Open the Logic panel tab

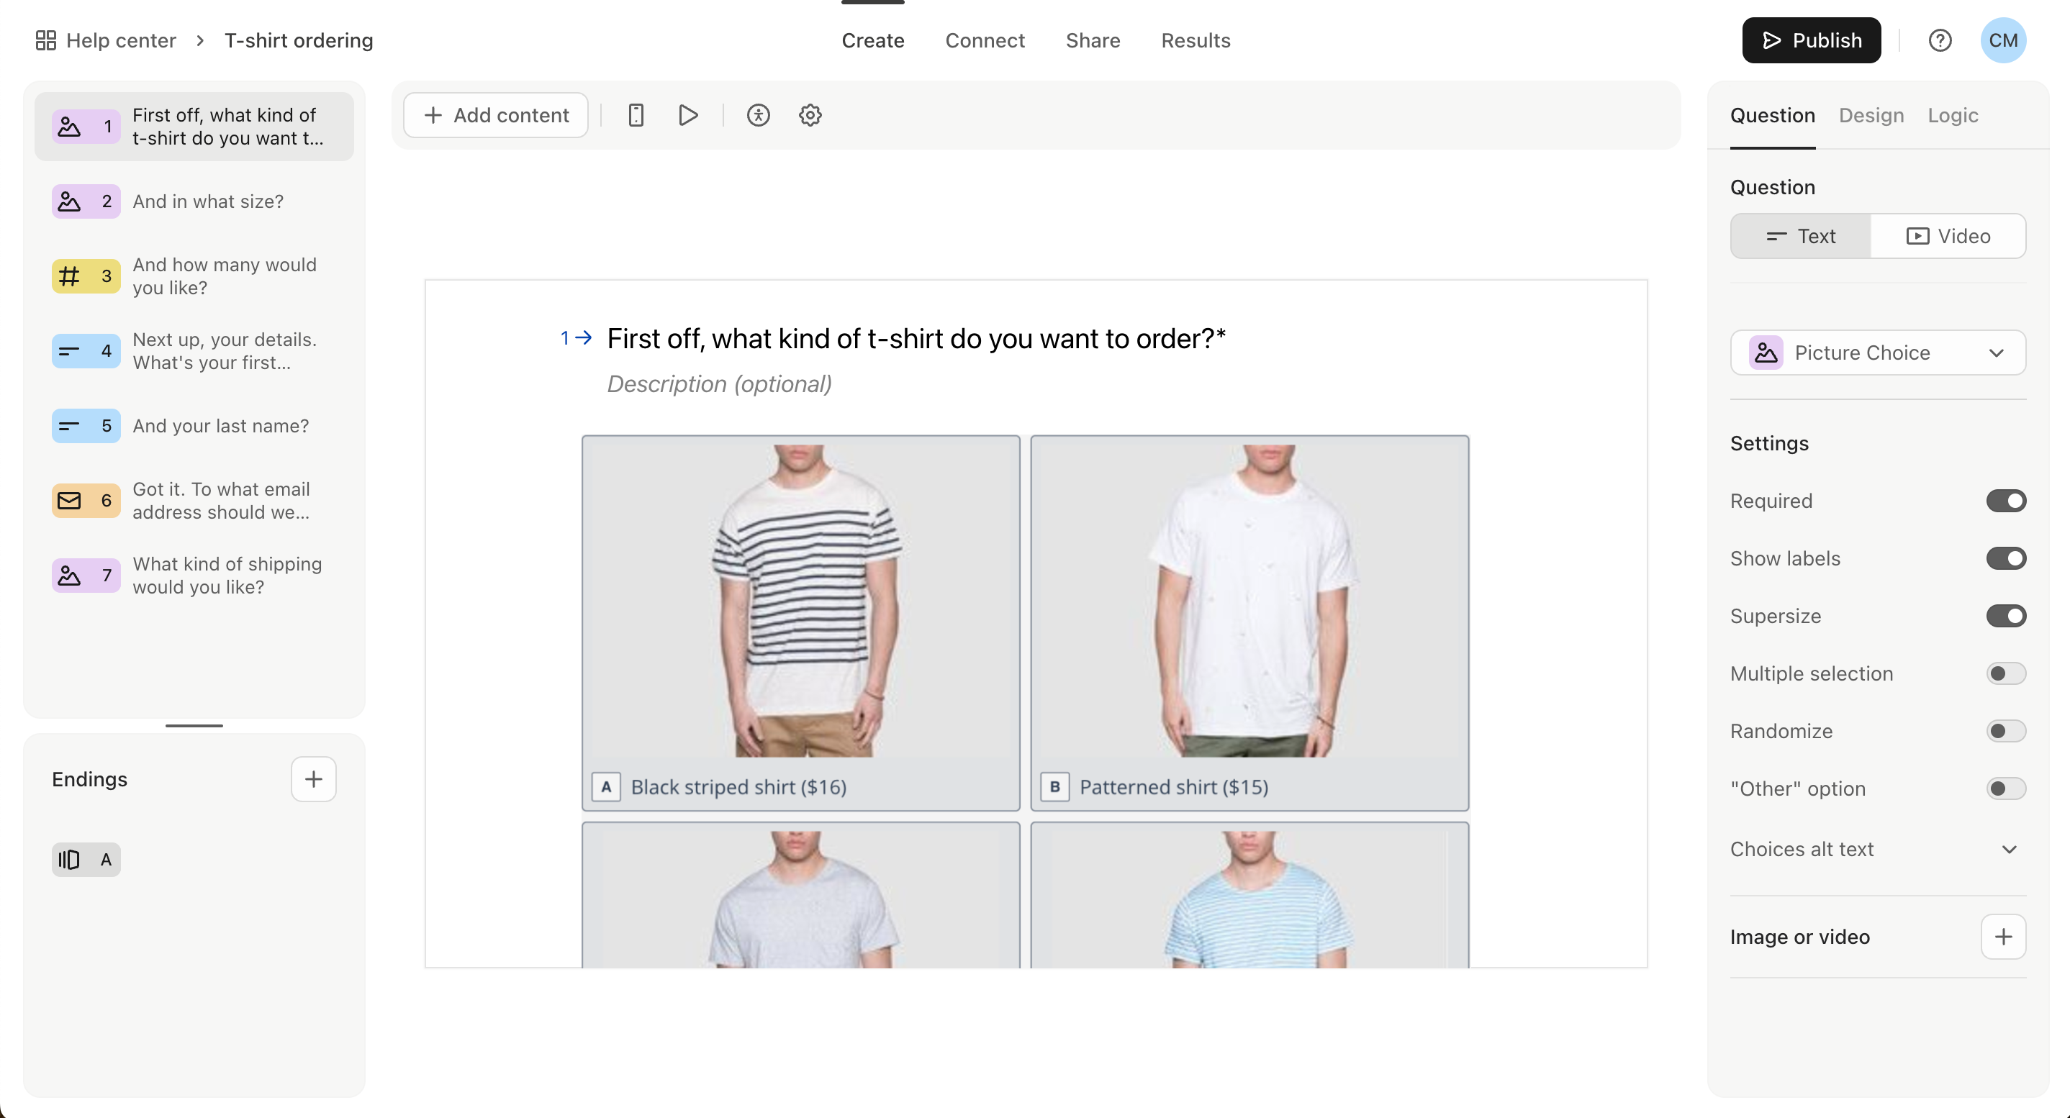click(x=1953, y=115)
